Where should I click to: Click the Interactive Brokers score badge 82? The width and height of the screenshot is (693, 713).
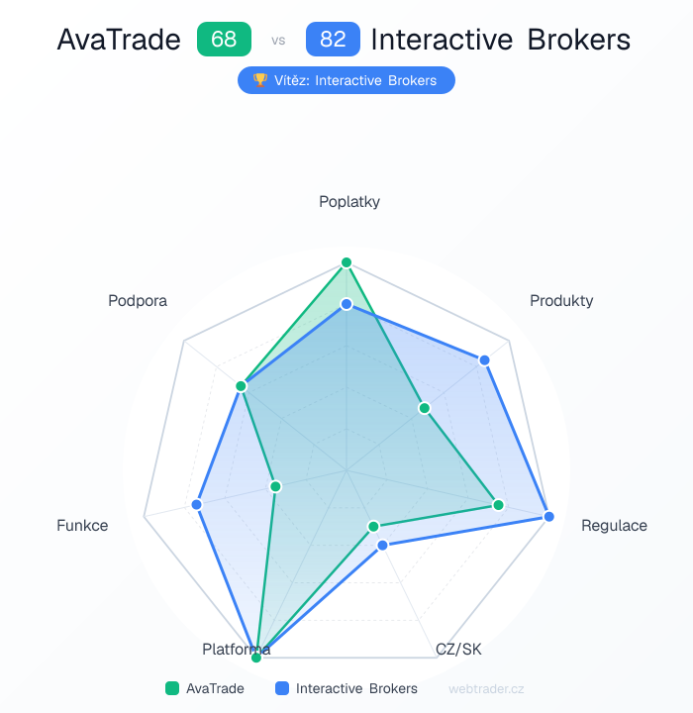[x=333, y=40]
